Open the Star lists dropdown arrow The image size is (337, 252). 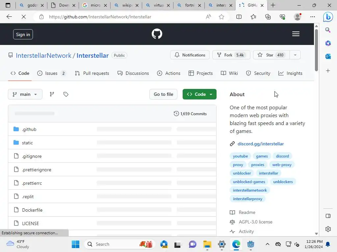[295, 55]
